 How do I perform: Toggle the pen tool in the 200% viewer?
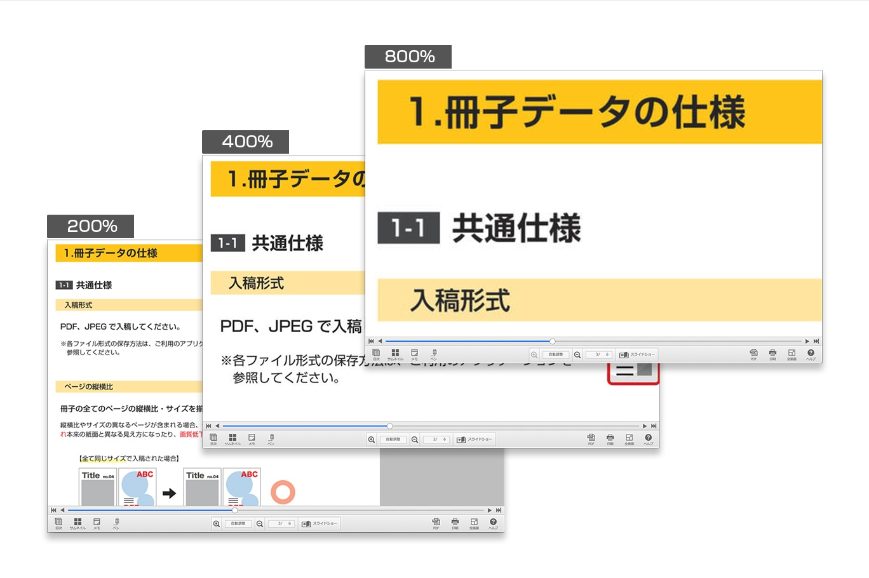pyautogui.click(x=115, y=523)
